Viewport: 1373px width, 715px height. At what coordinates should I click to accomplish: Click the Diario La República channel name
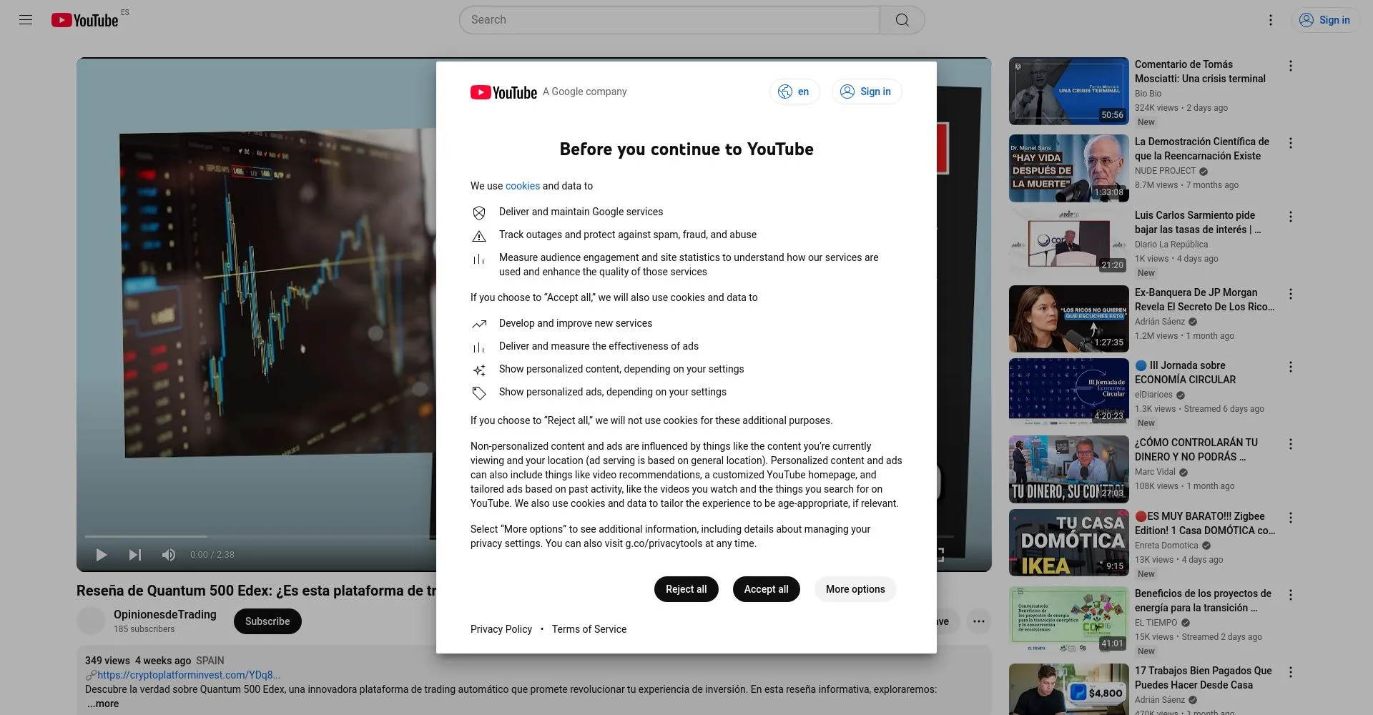pyautogui.click(x=1171, y=245)
